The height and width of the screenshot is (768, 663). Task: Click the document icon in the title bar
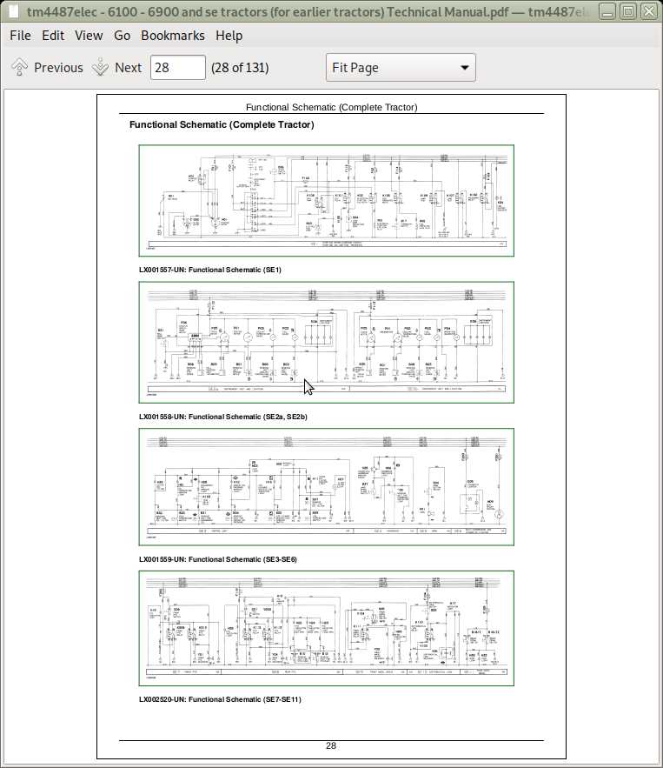[x=14, y=11]
